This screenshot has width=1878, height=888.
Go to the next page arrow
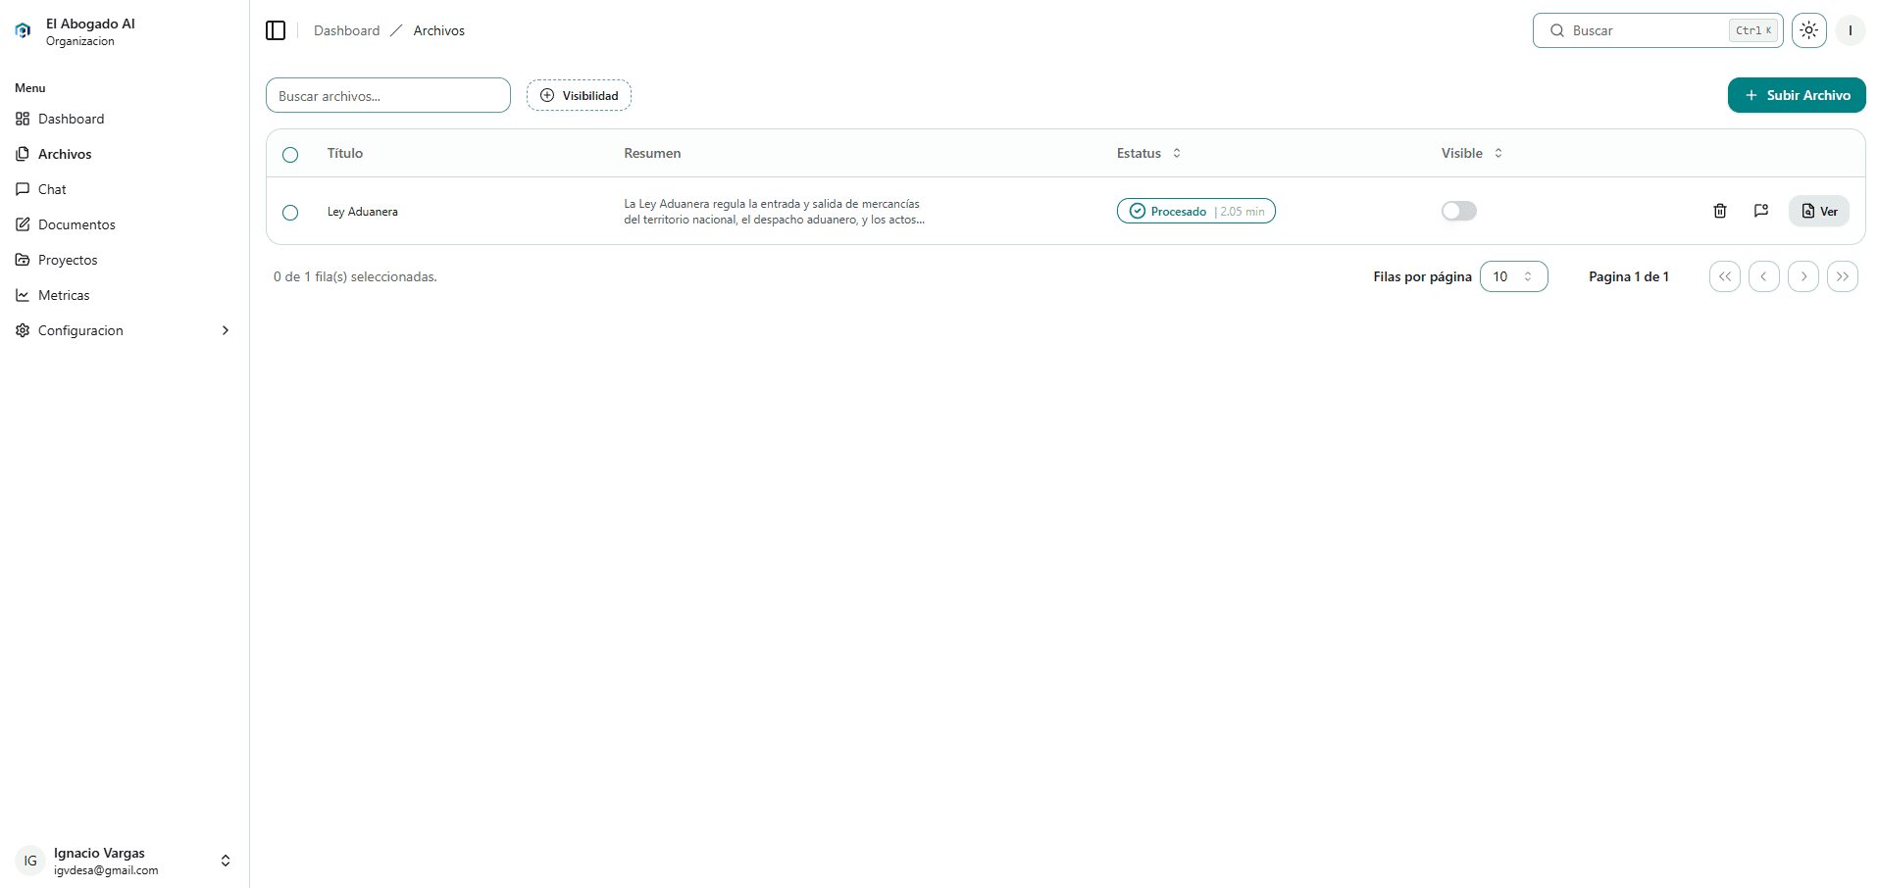coord(1802,276)
